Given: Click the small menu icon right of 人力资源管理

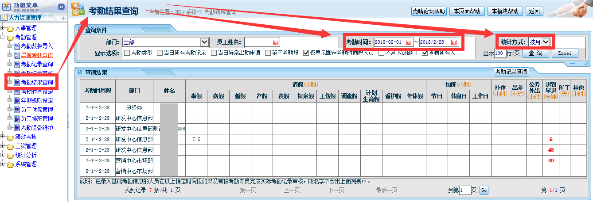Looking at the screenshot, I should 63,18.
